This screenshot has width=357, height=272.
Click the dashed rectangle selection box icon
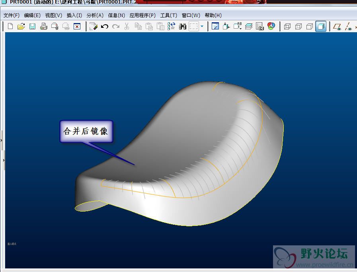pyautogui.click(x=194, y=26)
